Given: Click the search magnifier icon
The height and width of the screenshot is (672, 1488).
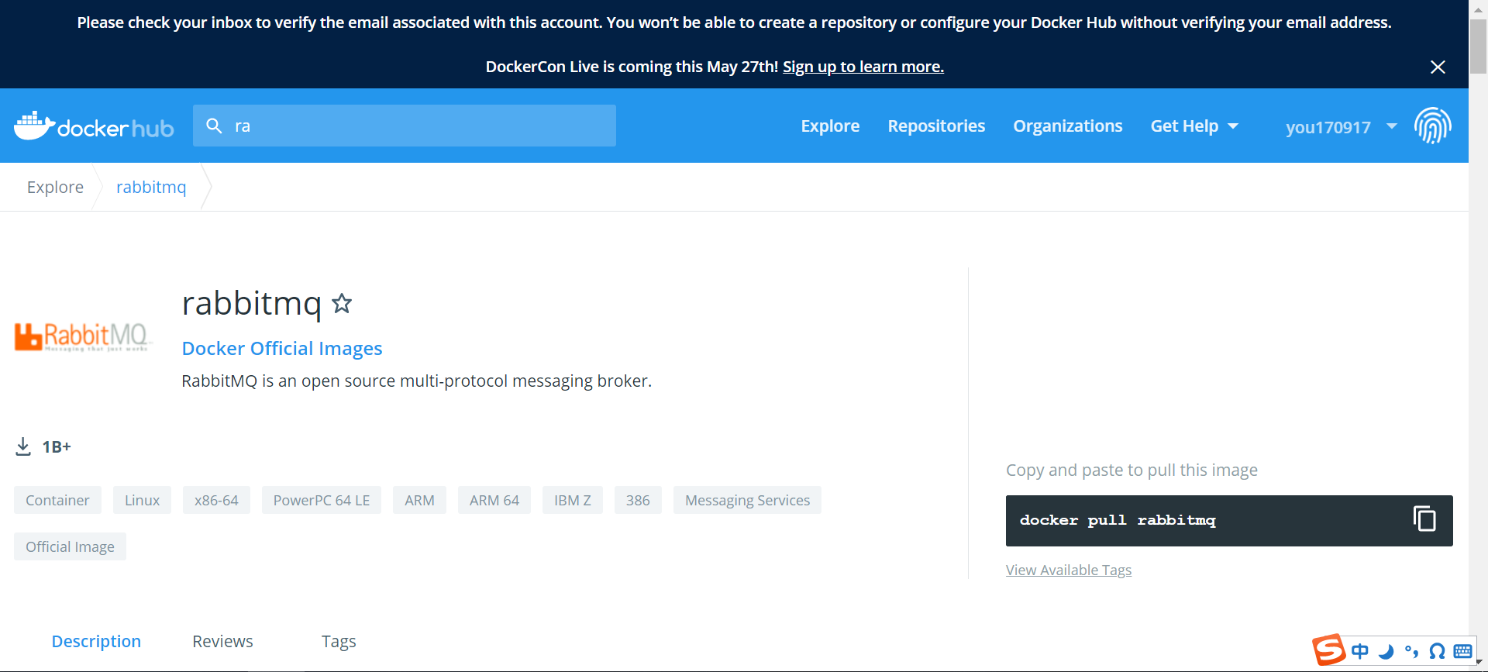Looking at the screenshot, I should click(x=214, y=126).
